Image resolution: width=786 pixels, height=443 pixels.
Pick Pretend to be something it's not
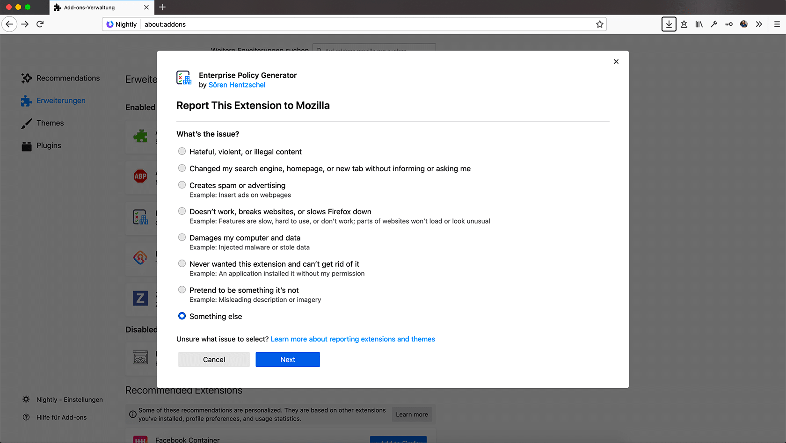point(182,290)
